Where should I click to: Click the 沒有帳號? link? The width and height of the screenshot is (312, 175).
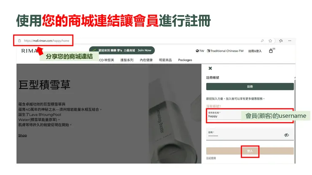click(213, 106)
